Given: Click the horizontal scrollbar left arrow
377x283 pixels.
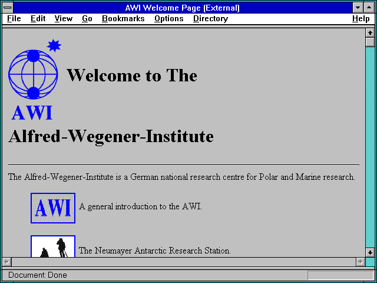Looking at the screenshot, I should click(7, 262).
